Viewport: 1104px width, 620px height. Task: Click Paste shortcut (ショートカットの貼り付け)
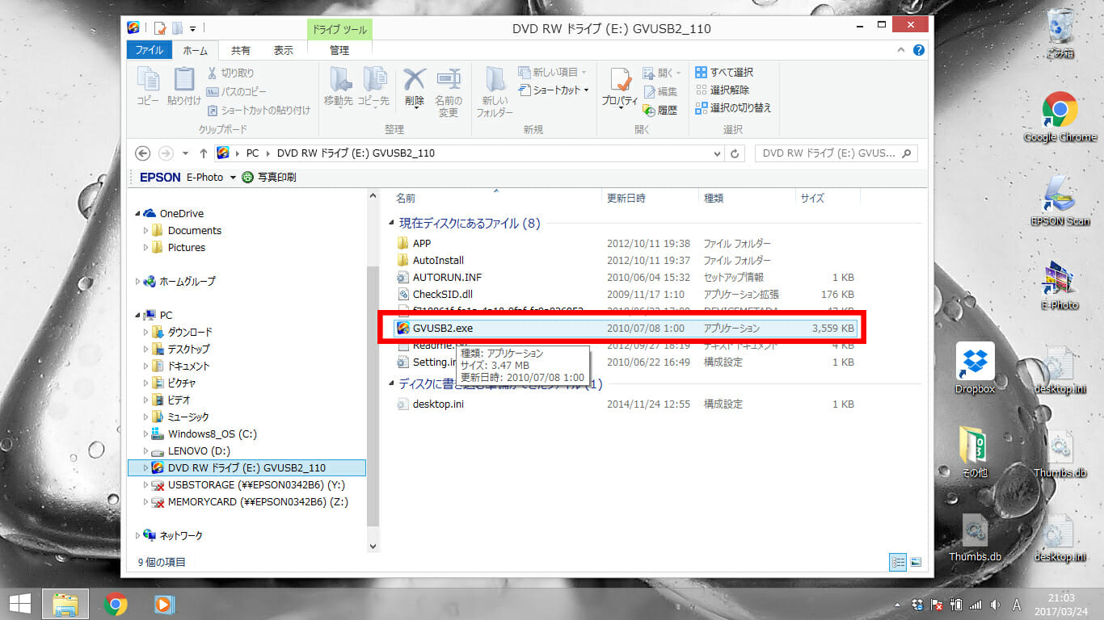click(259, 110)
